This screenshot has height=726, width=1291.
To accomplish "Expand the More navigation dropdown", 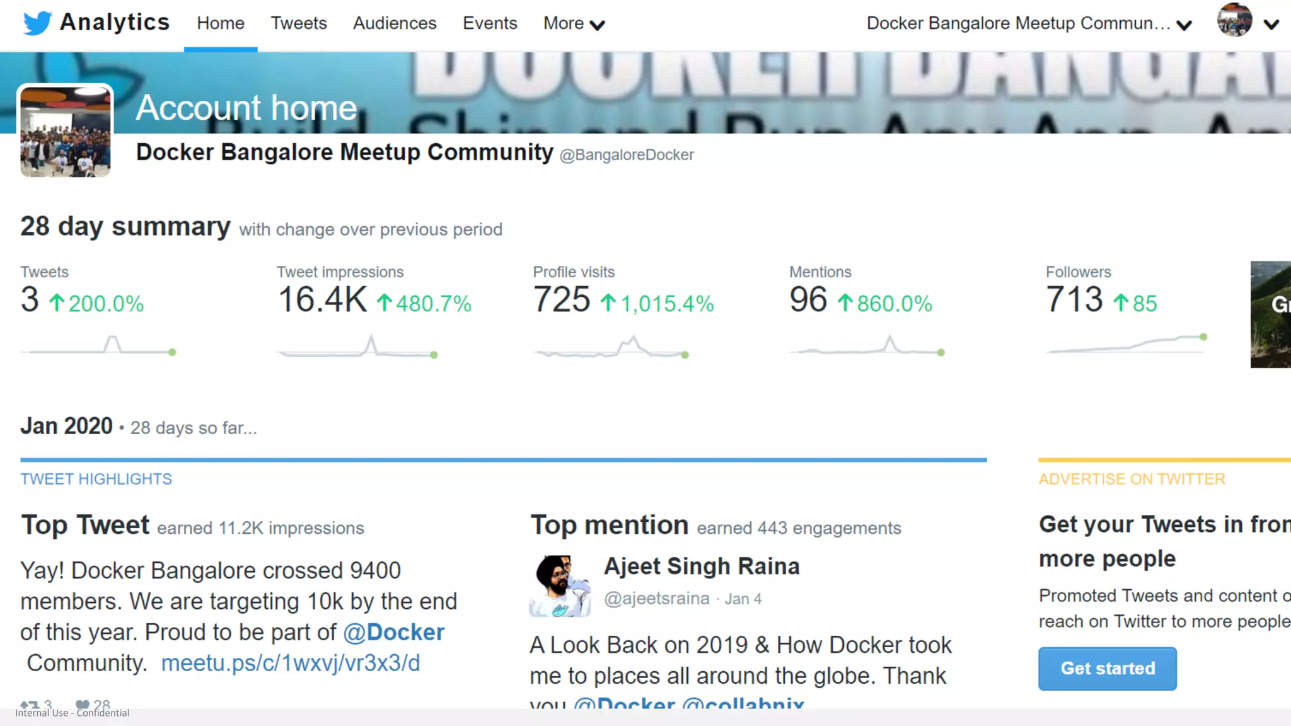I will [x=574, y=23].
